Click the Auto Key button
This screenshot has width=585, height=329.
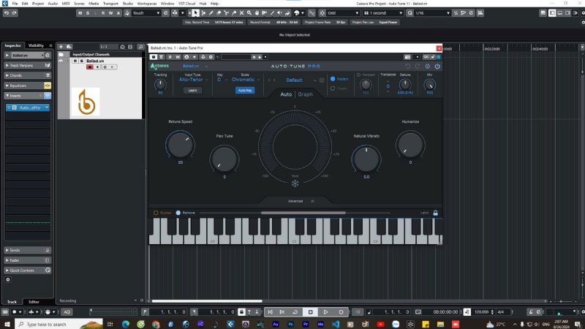click(x=245, y=90)
